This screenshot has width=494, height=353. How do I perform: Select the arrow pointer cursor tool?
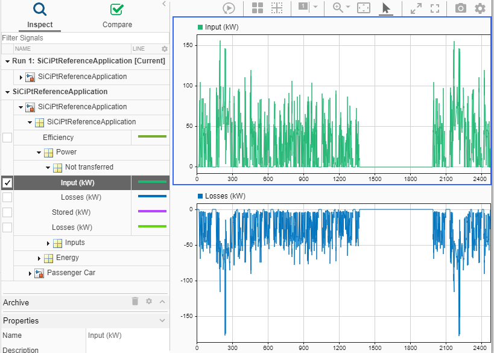tap(386, 8)
